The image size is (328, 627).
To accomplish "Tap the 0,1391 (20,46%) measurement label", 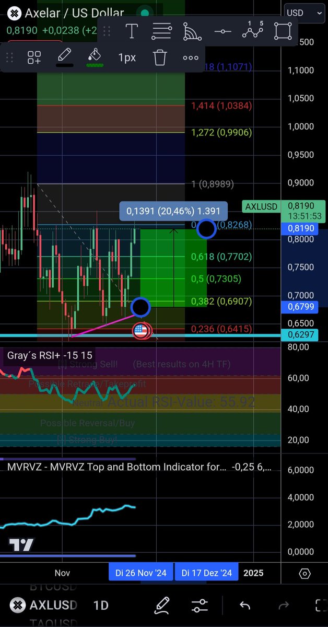I will pos(173,212).
